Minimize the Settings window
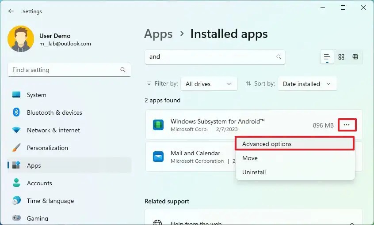374x225 pixels. [323, 7]
